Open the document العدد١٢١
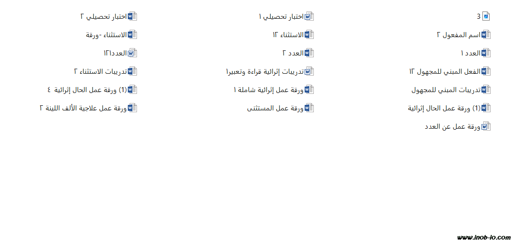The height and width of the screenshot is (240, 514). coord(115,53)
